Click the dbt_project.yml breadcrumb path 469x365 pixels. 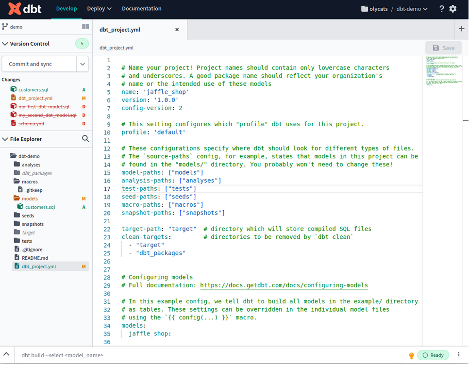[x=117, y=48]
